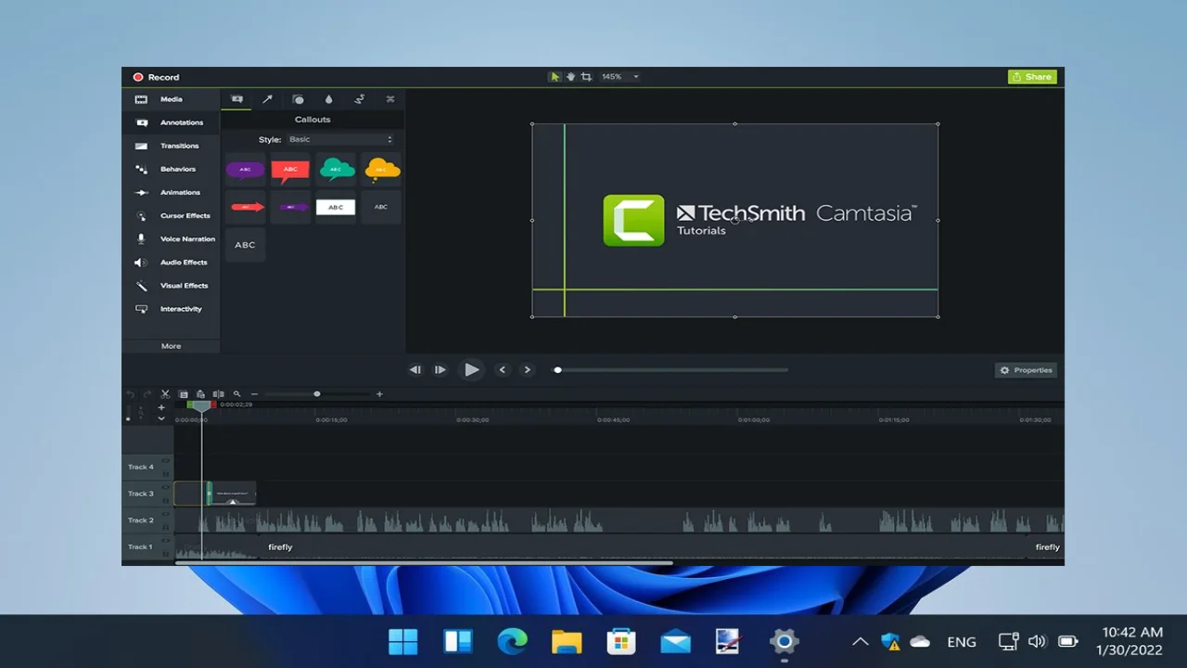Image resolution: width=1187 pixels, height=668 pixels.
Task: Open the canvas zoom dropdown showing 145%
Action: coord(619,77)
